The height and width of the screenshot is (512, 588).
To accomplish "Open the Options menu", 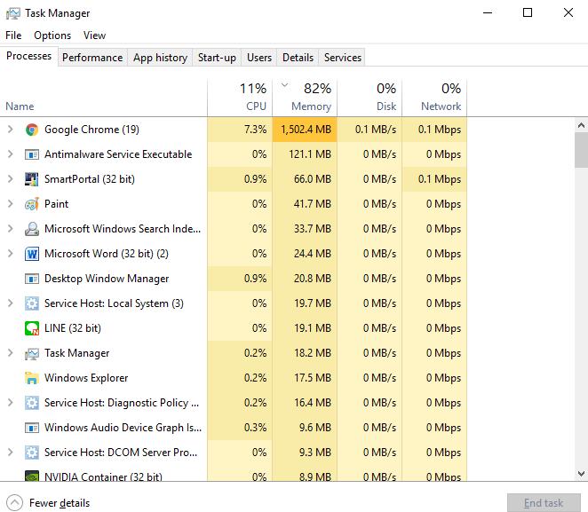I will tap(52, 35).
